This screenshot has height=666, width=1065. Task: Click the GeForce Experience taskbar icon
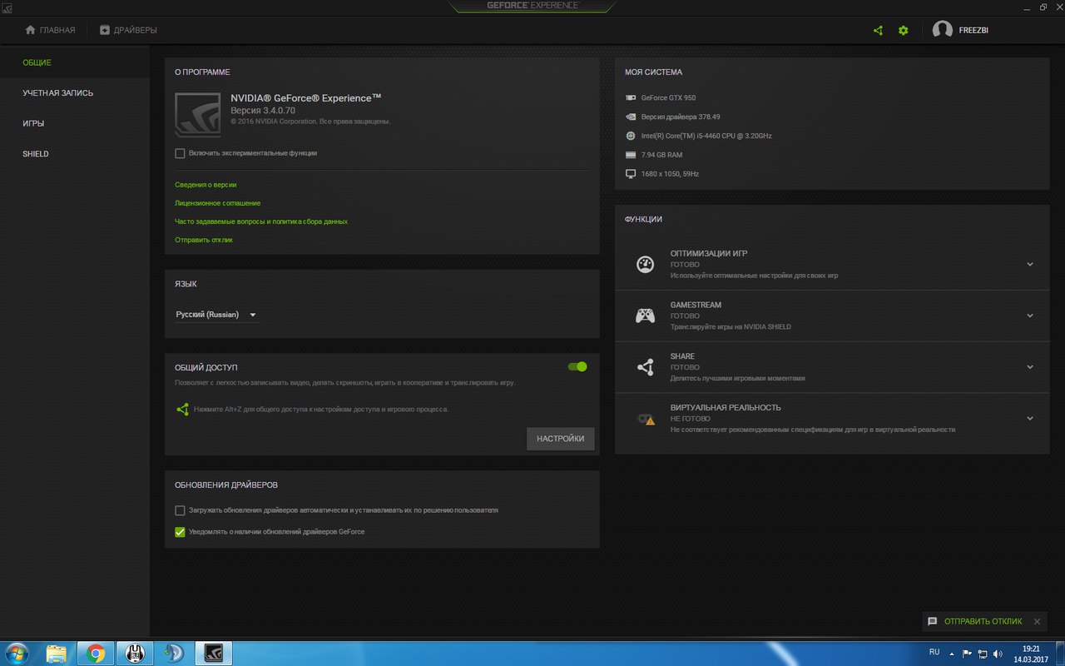pyautogui.click(x=213, y=654)
